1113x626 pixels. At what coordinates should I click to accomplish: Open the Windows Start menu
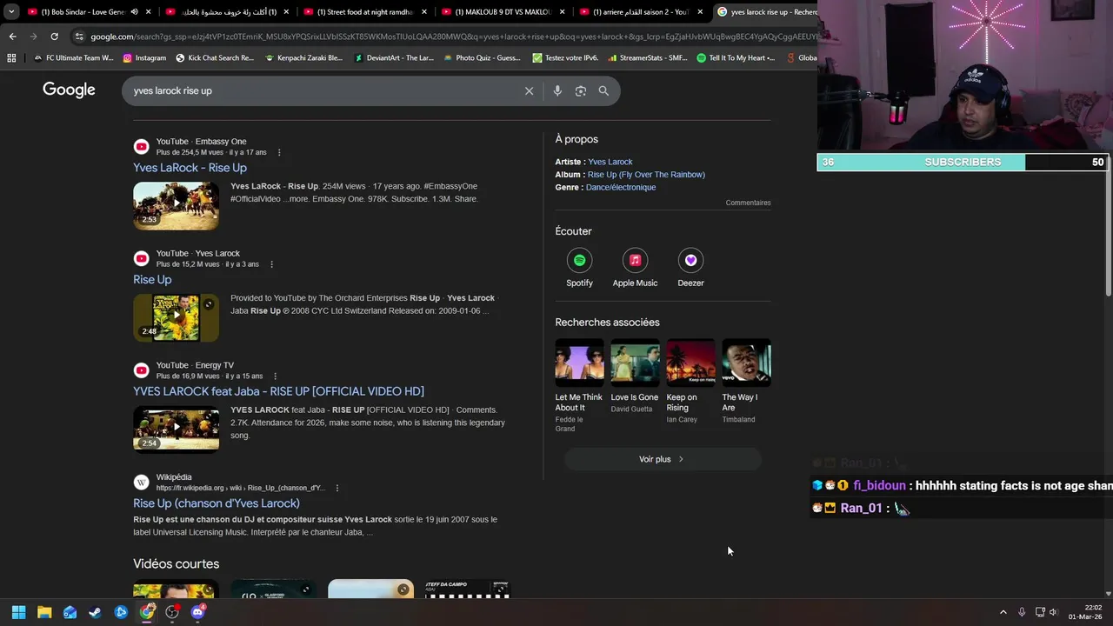tap(19, 612)
